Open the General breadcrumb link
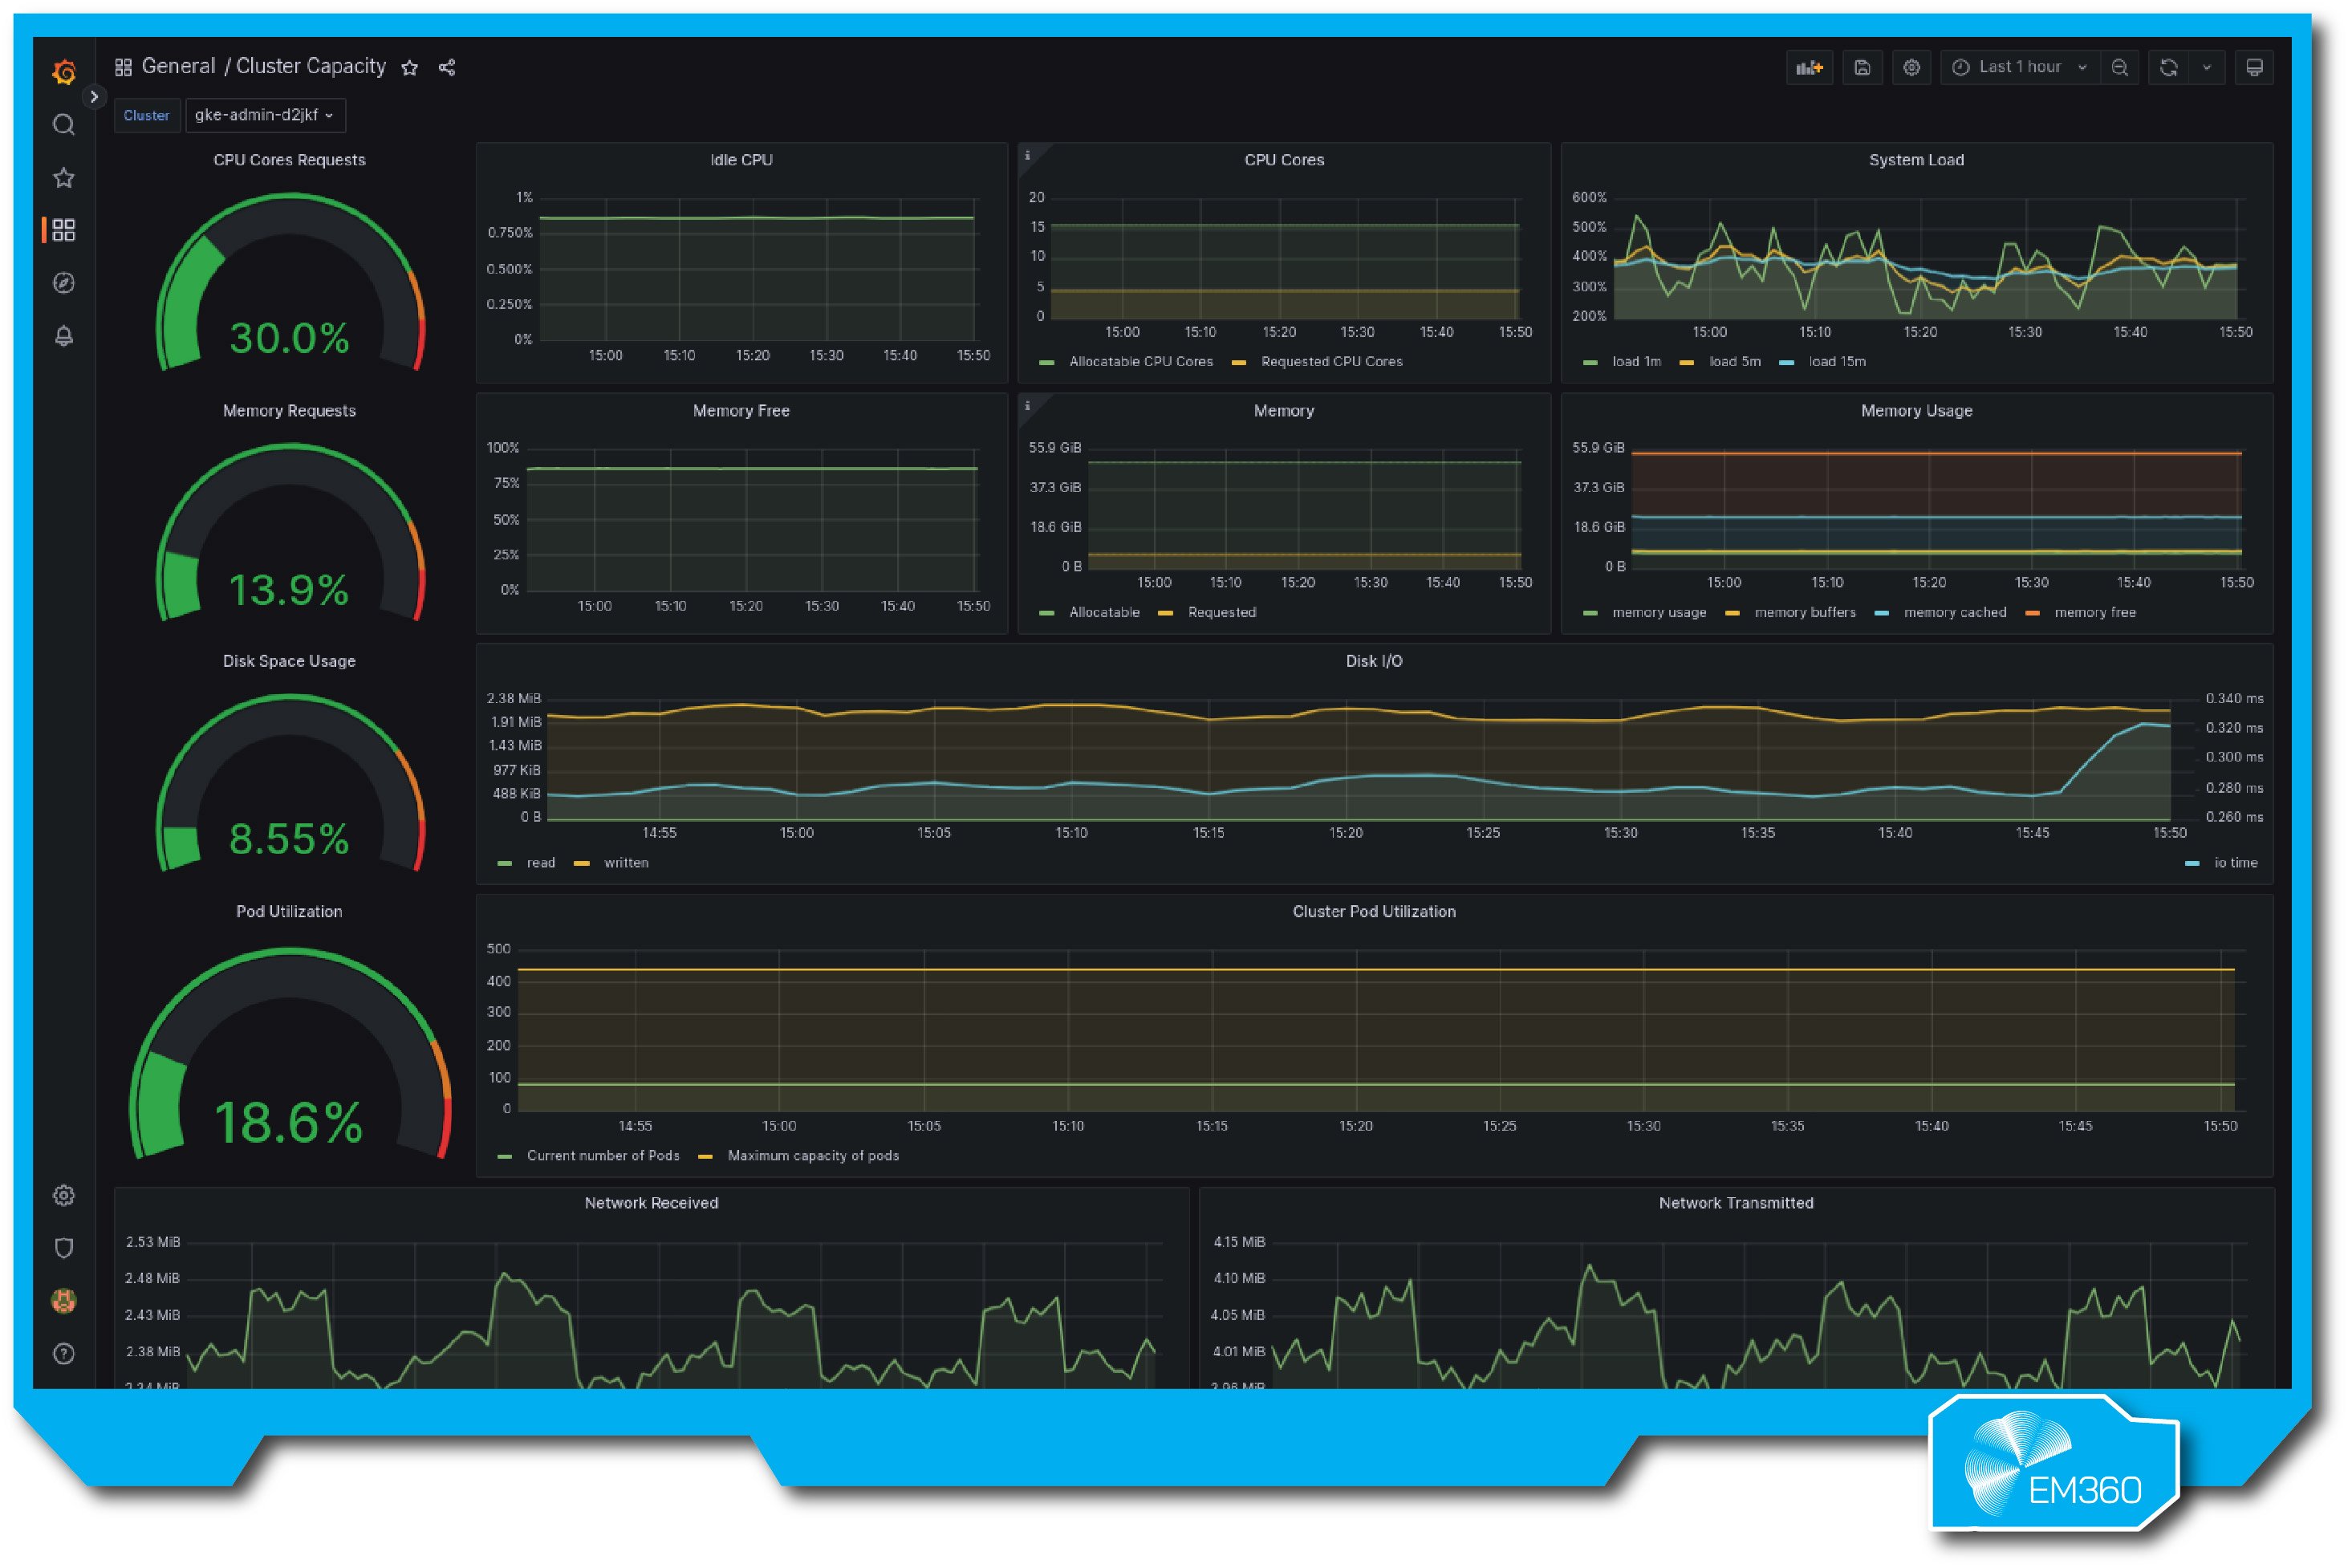The width and height of the screenshot is (2348, 1568). point(180,66)
